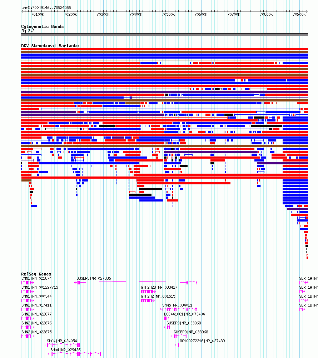Click the 70800k ruler tick label
Screen dimensions: 318x358
coord(266,14)
